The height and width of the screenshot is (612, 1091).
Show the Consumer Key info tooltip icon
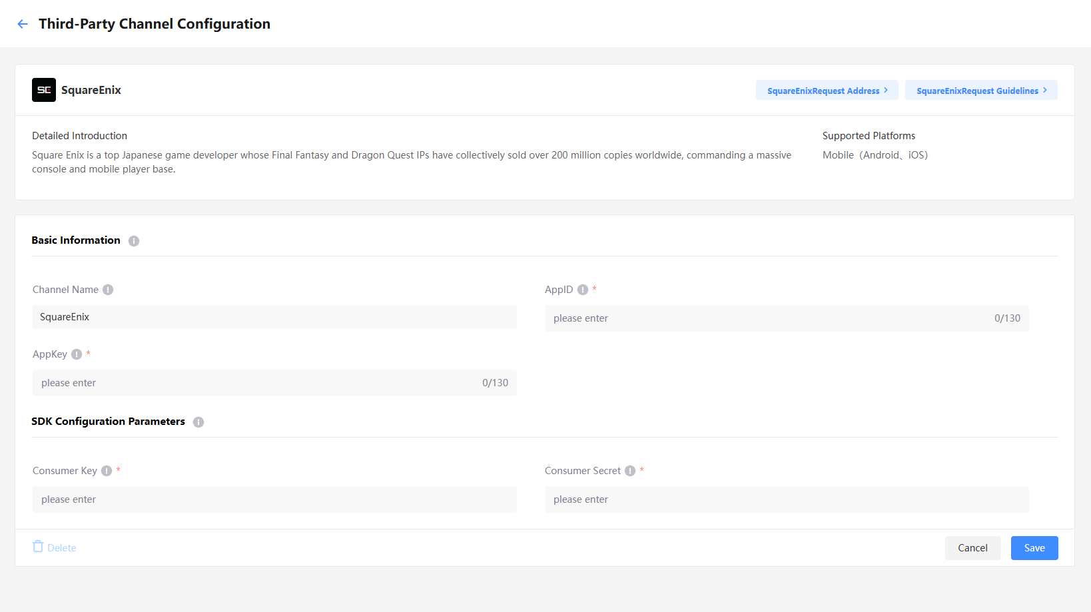(x=107, y=471)
